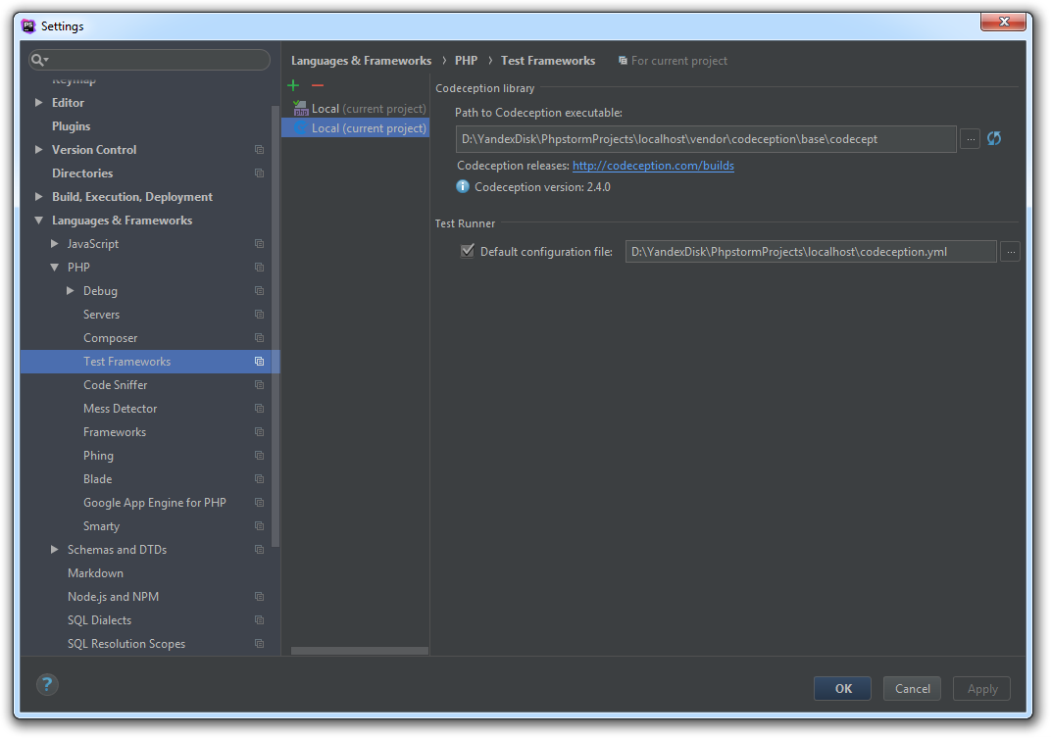Click project-scope icon next to Frameworks
This screenshot has height=738, width=1051.
260,431
